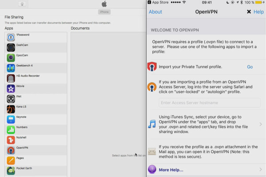Select the Pages app icon
This screenshot has height=177, width=266.
pyautogui.click(x=11, y=161)
